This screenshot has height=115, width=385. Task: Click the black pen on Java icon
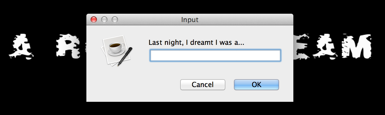(125, 56)
